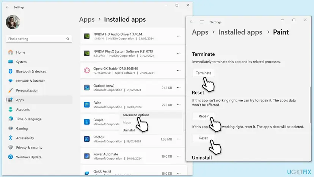Click the Apps breadcrumb in main window

point(87,19)
